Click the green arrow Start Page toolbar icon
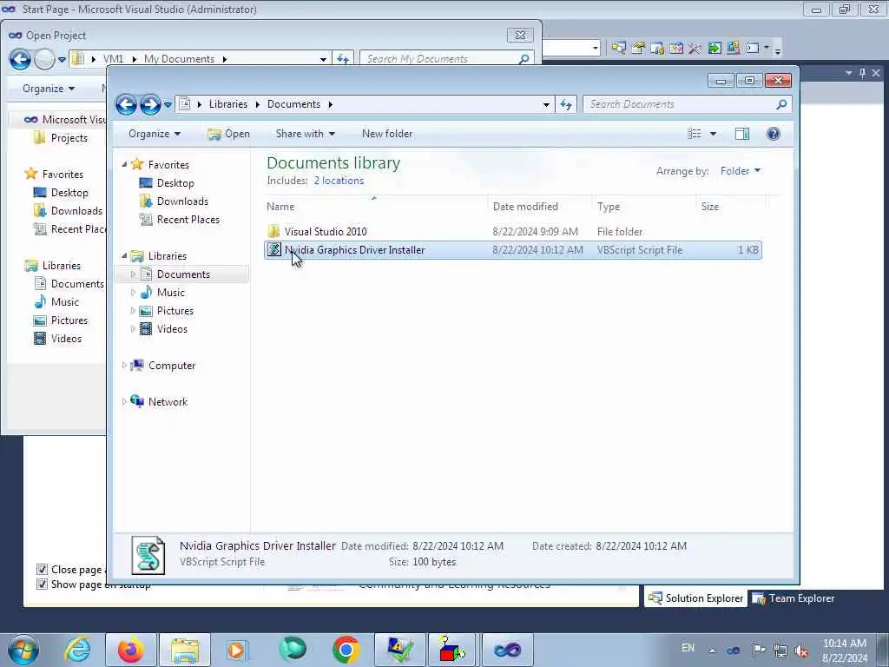The height and width of the screenshot is (667, 889). (x=714, y=49)
